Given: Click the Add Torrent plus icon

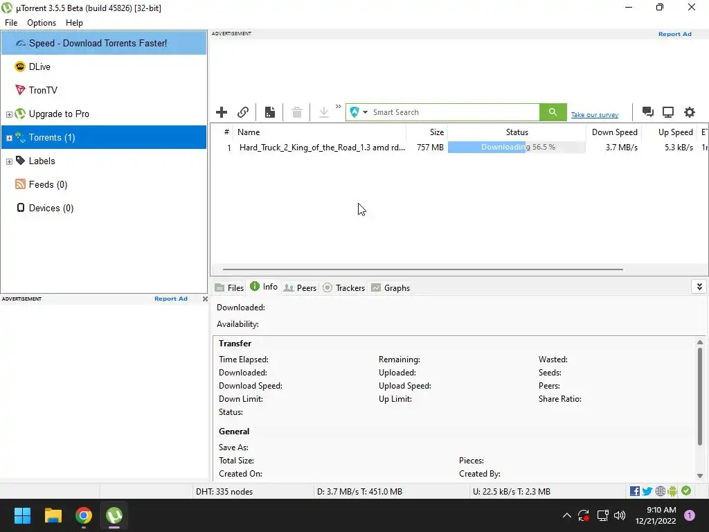Looking at the screenshot, I should click(x=222, y=112).
